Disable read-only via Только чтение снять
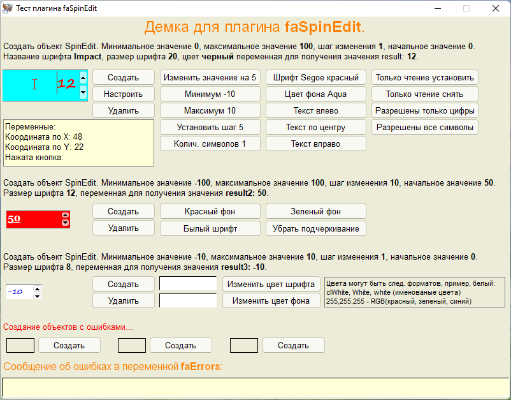The image size is (511, 400). pos(425,94)
